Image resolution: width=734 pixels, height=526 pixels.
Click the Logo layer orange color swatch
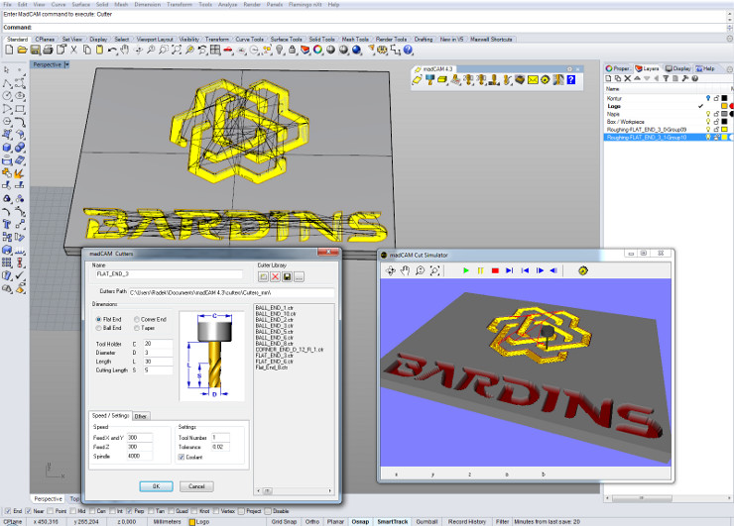coord(724,106)
